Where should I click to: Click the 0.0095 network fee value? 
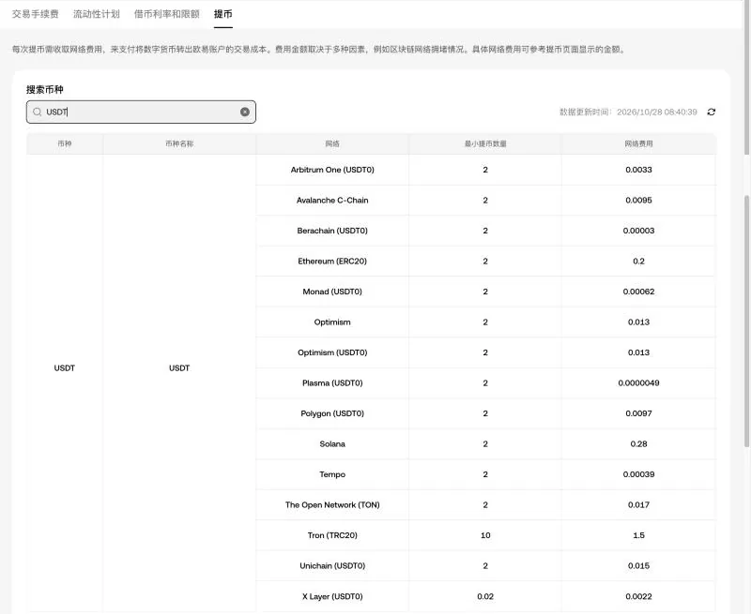coord(638,201)
